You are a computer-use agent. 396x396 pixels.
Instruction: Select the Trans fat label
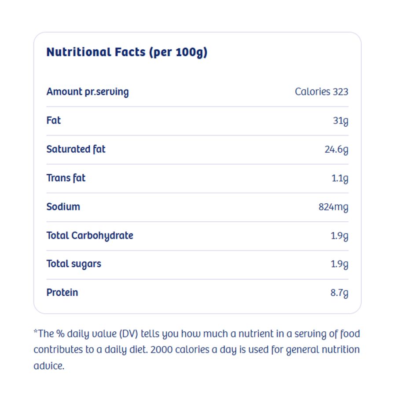pyautogui.click(x=66, y=178)
